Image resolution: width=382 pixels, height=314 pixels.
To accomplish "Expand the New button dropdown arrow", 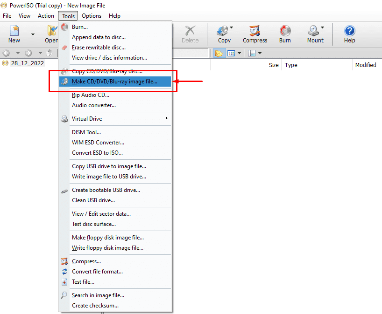I will [x=33, y=34].
